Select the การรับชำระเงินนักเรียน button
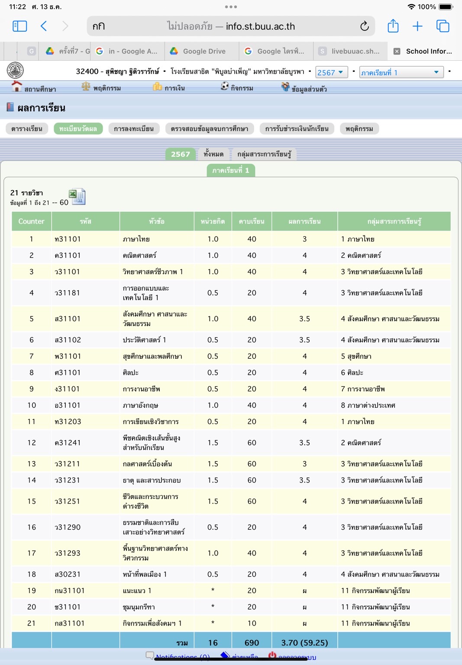Image resolution: width=462 pixels, height=665 pixels. click(297, 129)
